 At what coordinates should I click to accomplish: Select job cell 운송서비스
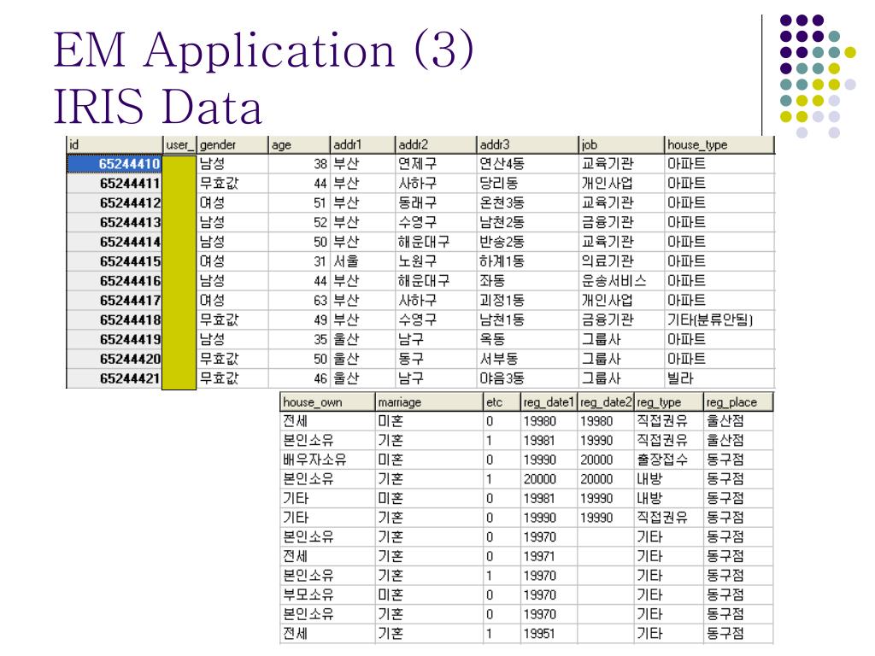click(622, 281)
